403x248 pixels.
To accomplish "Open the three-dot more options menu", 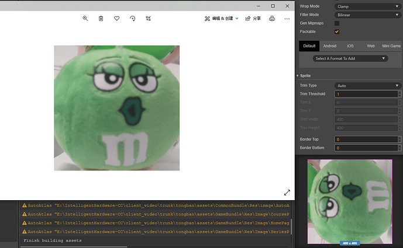I will tap(287, 19).
